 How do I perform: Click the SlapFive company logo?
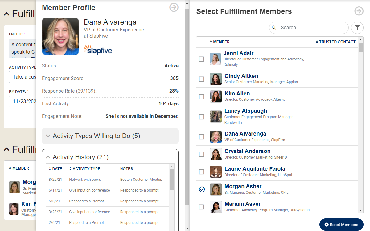(98, 50)
